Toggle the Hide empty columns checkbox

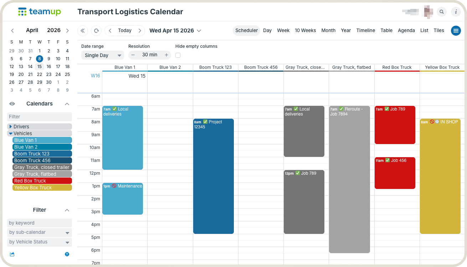click(x=178, y=55)
